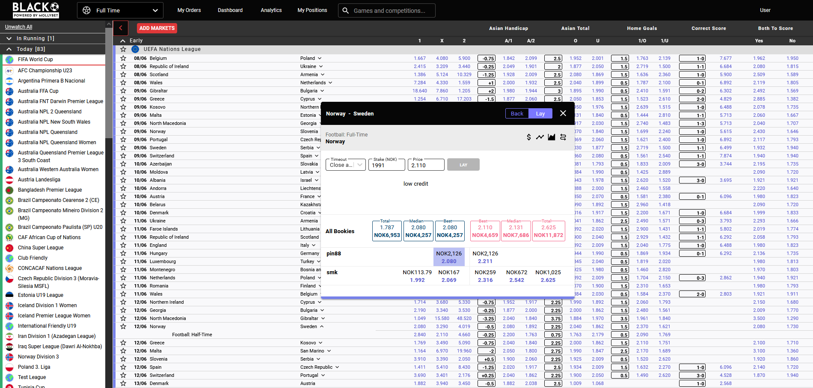The width and height of the screenshot is (813, 388).
Task: Select the Lay toggle option
Action: [x=540, y=113]
